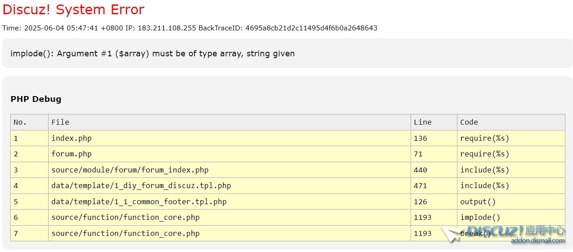The image size is (573, 252).
Task: Click the 1_1_common_footer.tpl.php file path
Action: coord(139,202)
